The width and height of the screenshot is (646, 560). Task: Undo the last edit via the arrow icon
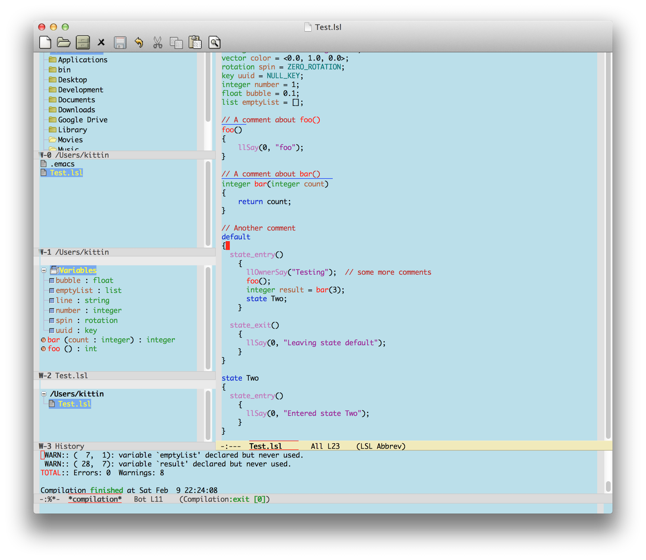coord(139,42)
